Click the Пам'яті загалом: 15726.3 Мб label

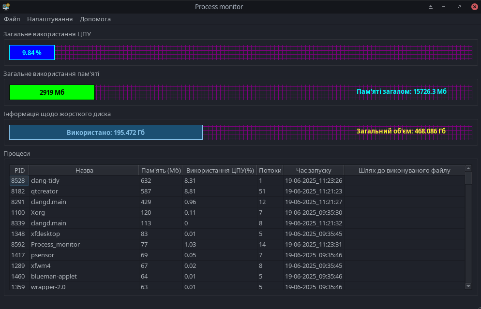click(x=402, y=91)
